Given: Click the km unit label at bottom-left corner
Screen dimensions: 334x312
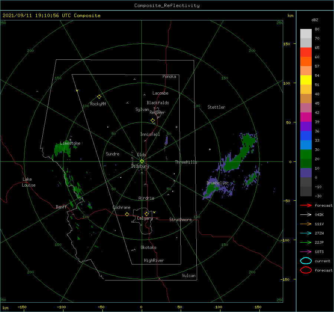Looking at the screenshot, I should [5, 308].
